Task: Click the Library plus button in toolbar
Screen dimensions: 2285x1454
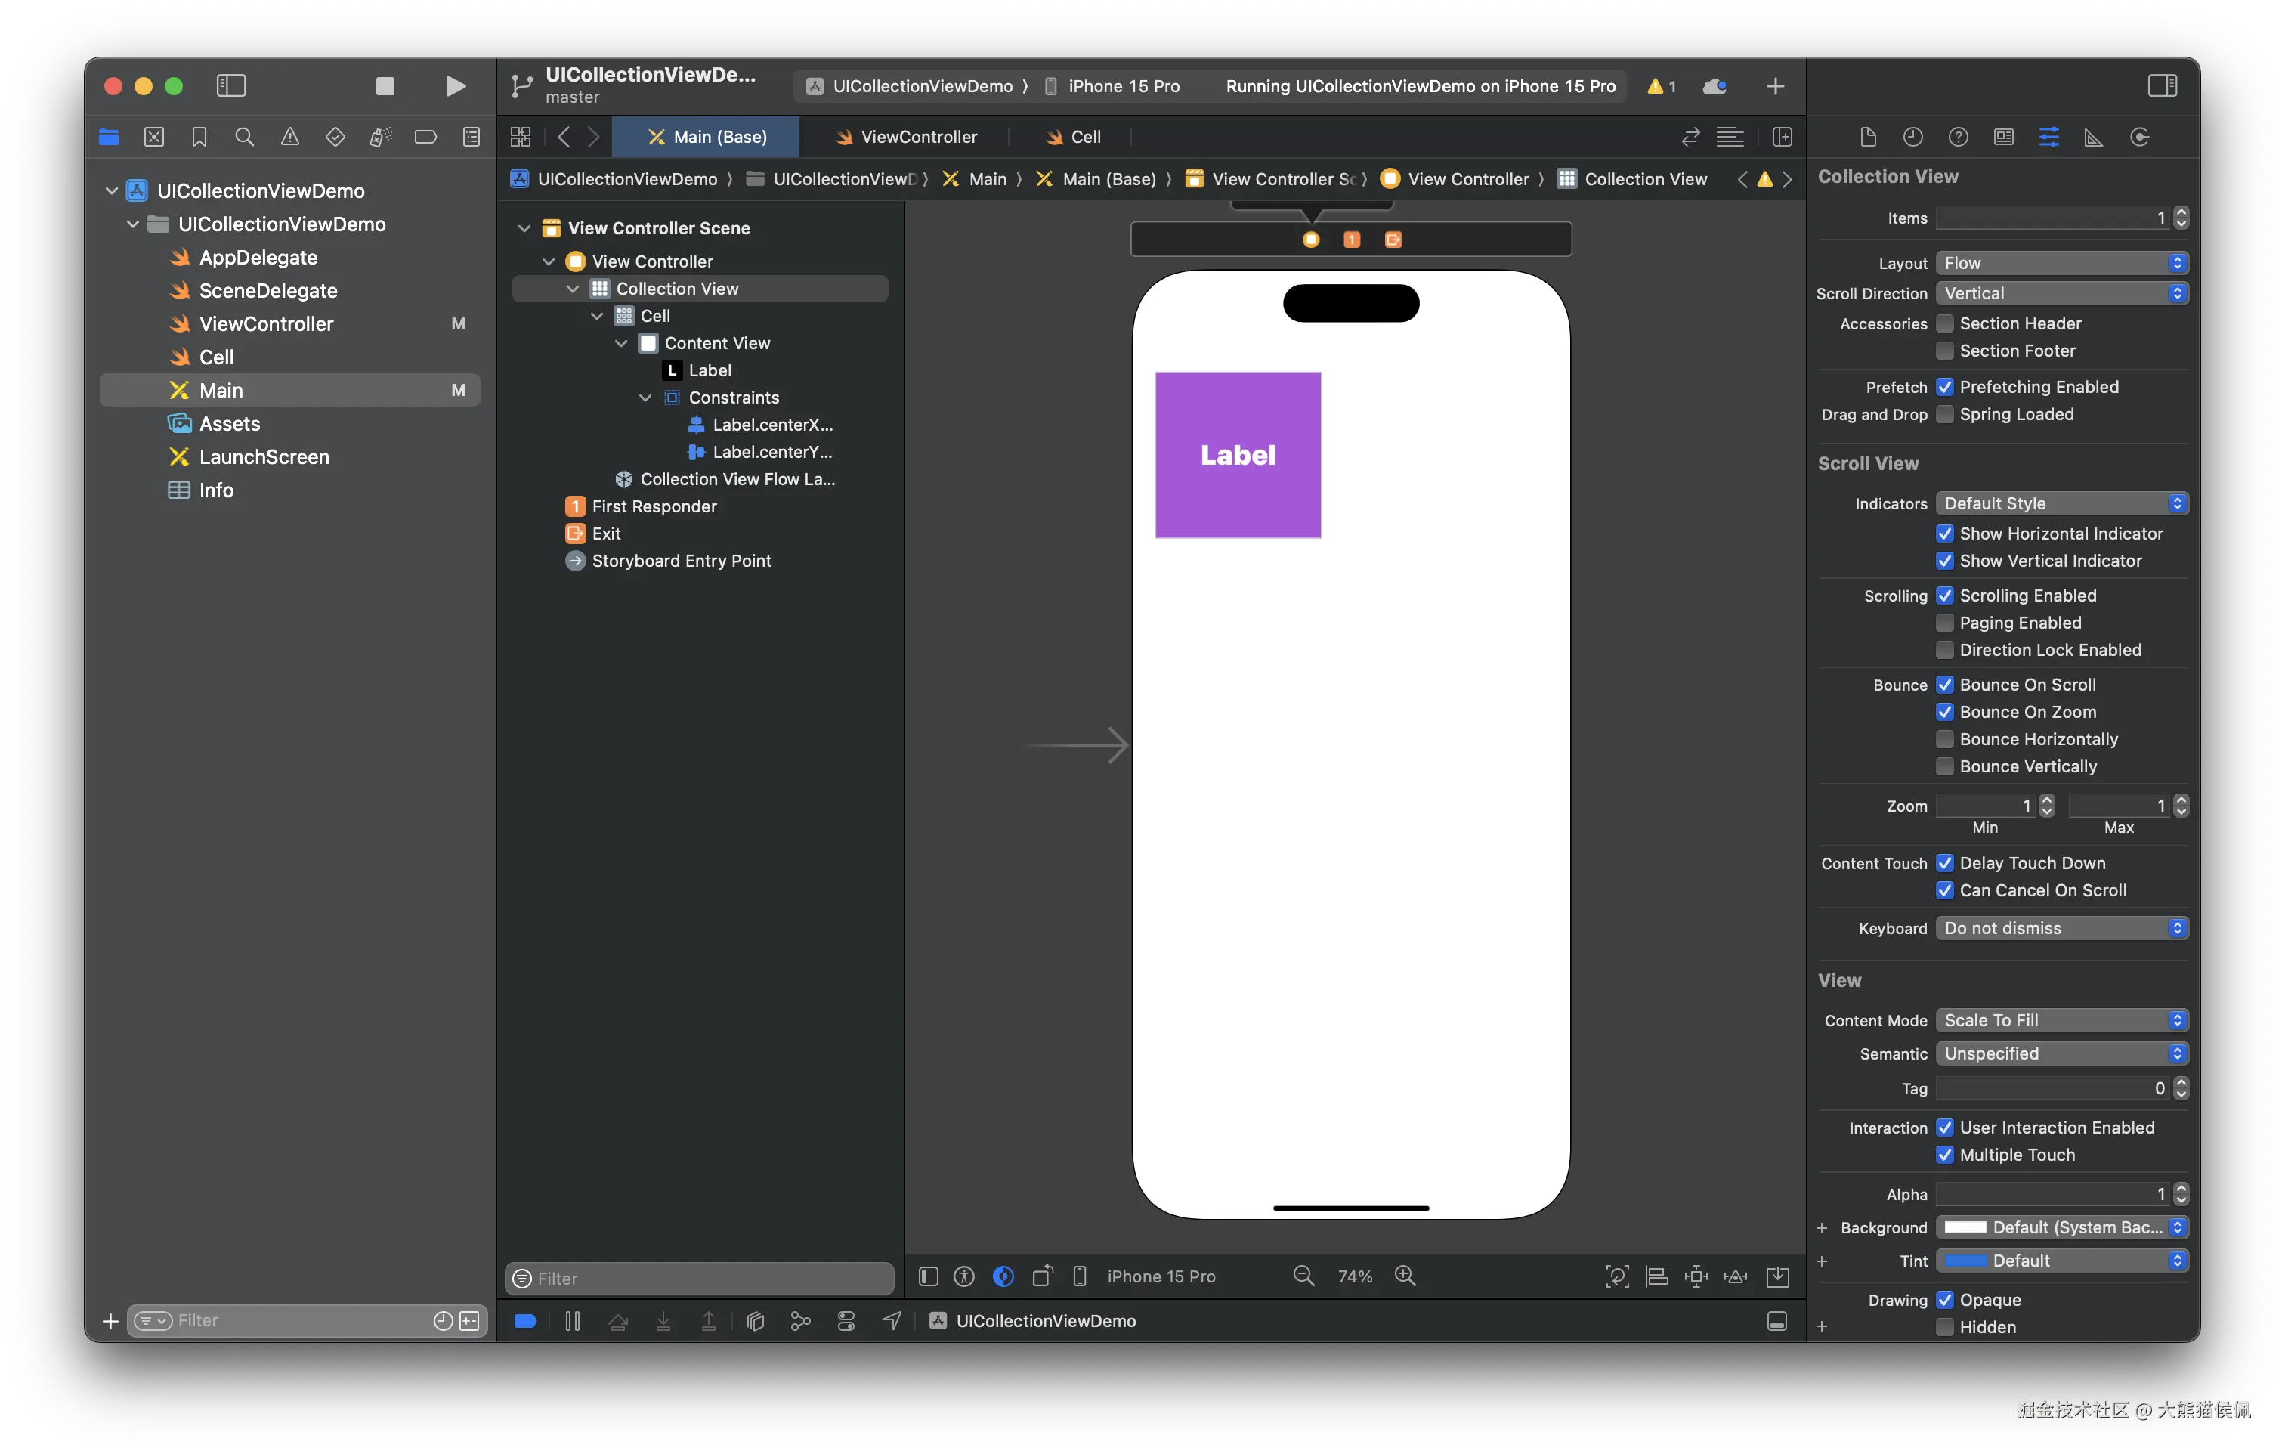Action: click(1774, 86)
